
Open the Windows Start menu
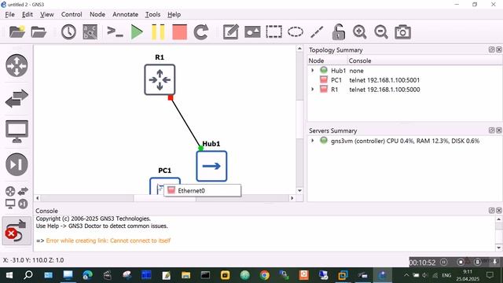9,275
